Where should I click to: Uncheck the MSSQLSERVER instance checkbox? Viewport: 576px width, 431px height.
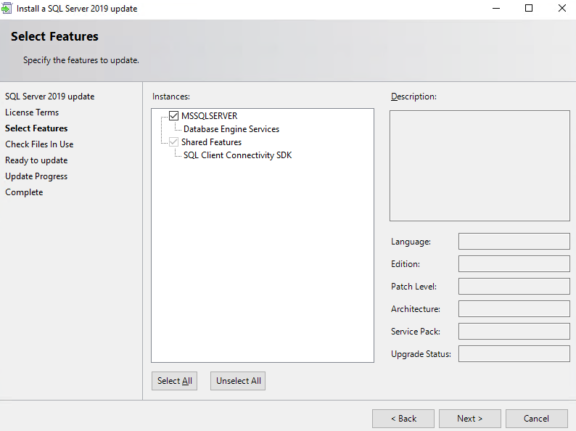[x=174, y=116]
